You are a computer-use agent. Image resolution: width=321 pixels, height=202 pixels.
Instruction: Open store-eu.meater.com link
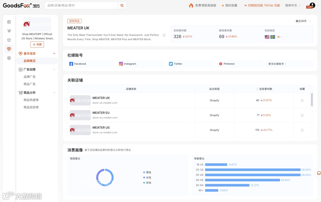[x=105, y=118]
